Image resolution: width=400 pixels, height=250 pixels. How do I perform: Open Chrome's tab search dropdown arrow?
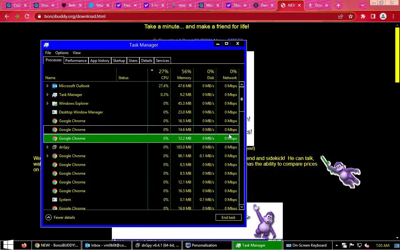(x=363, y=5)
